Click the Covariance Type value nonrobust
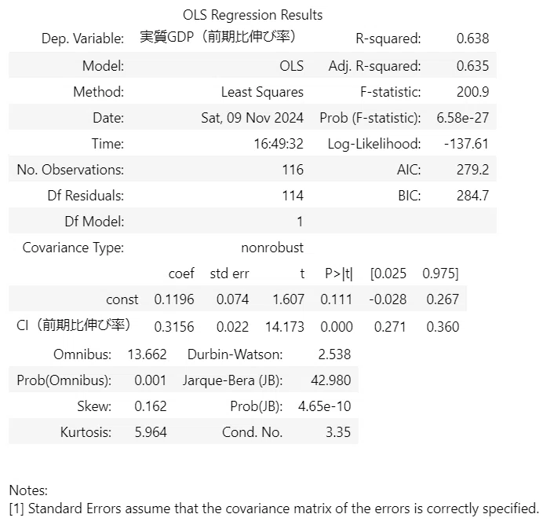The width and height of the screenshot is (543, 525). [272, 248]
